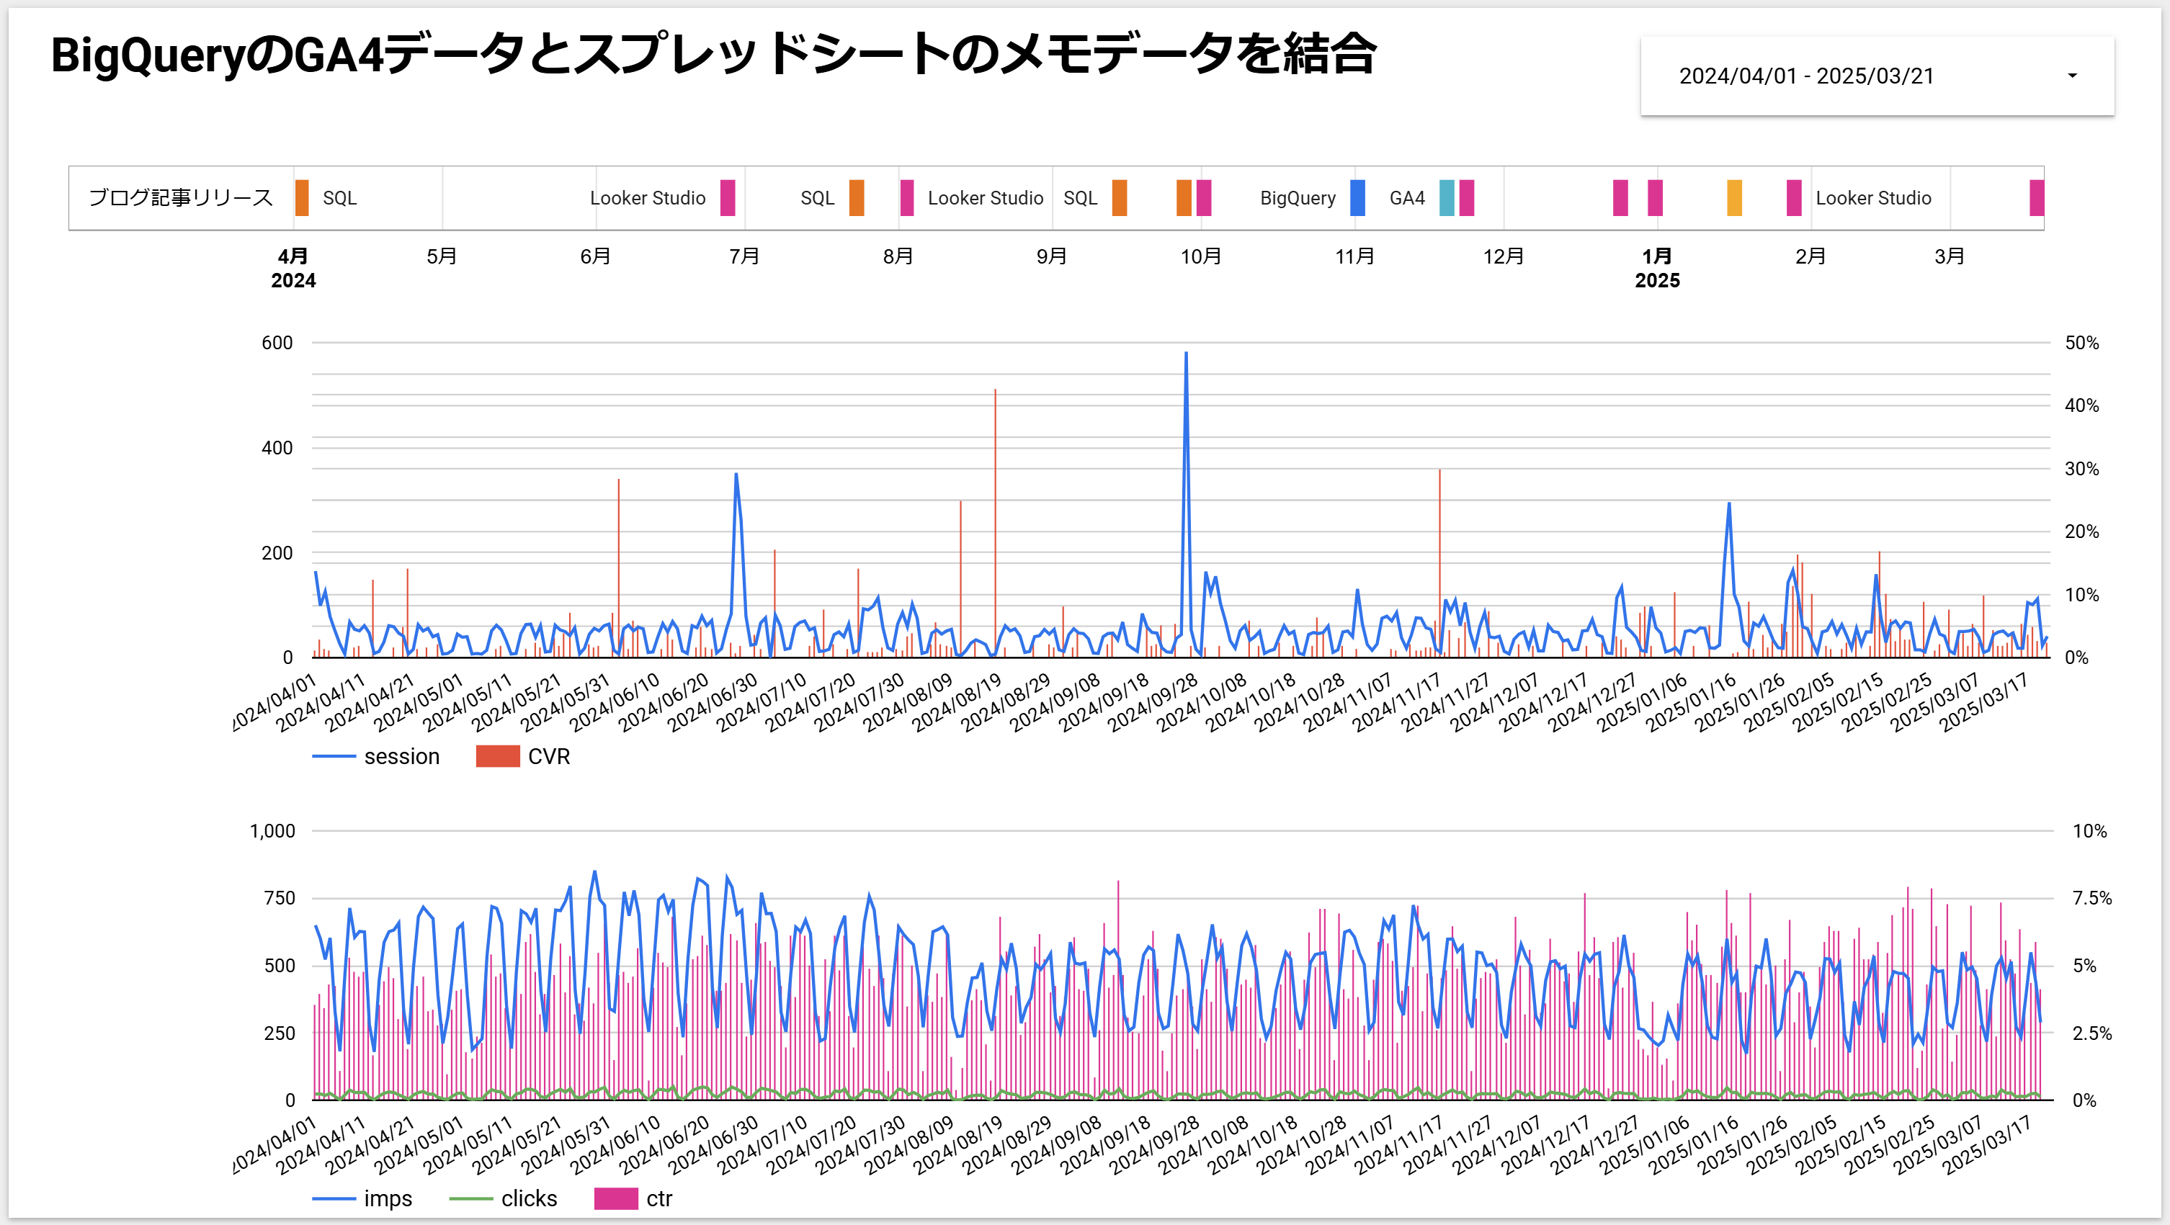The image size is (2170, 1225).
Task: Toggle the imps series in the legend
Action: tap(362, 1198)
